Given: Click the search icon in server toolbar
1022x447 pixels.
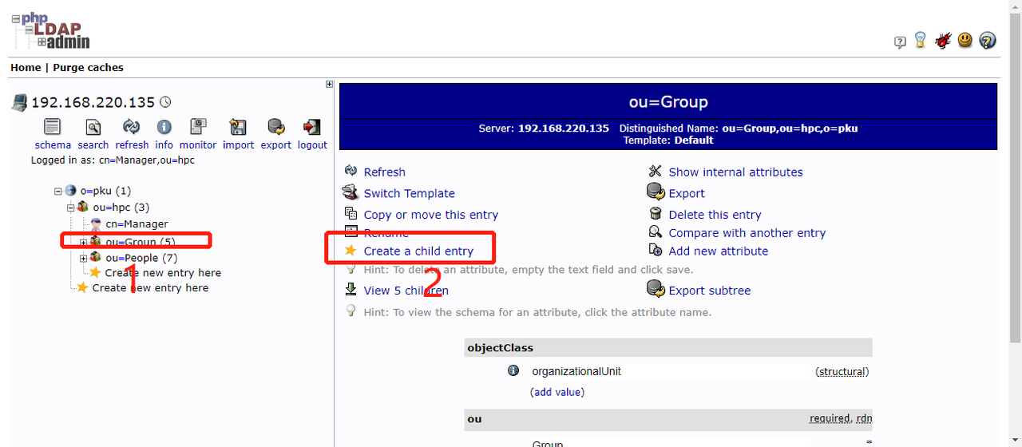Looking at the screenshot, I should pos(93,127).
